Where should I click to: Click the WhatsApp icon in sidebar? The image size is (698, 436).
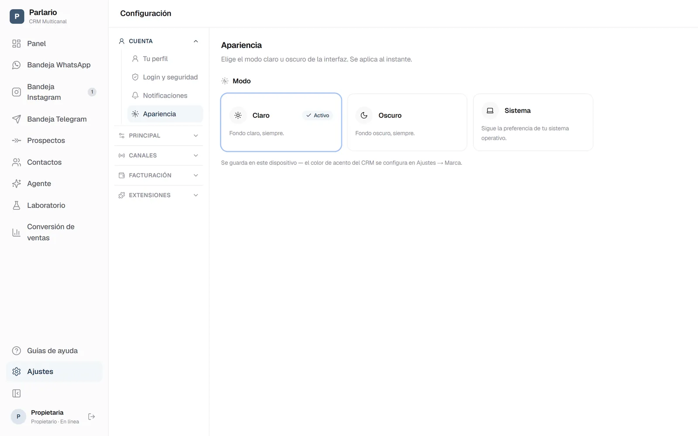tap(17, 65)
